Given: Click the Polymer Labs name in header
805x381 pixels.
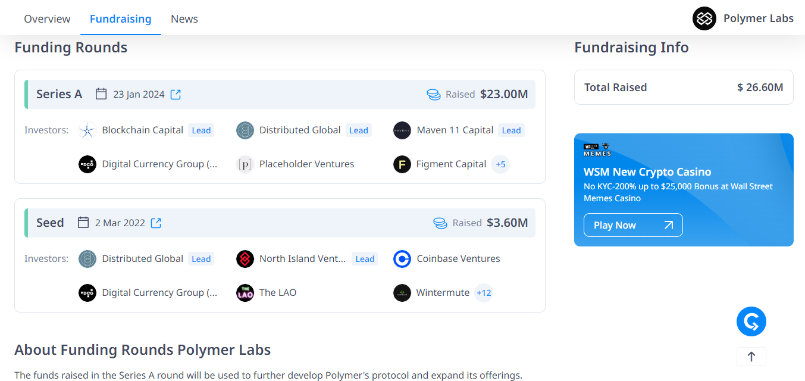Looking at the screenshot, I should point(759,18).
